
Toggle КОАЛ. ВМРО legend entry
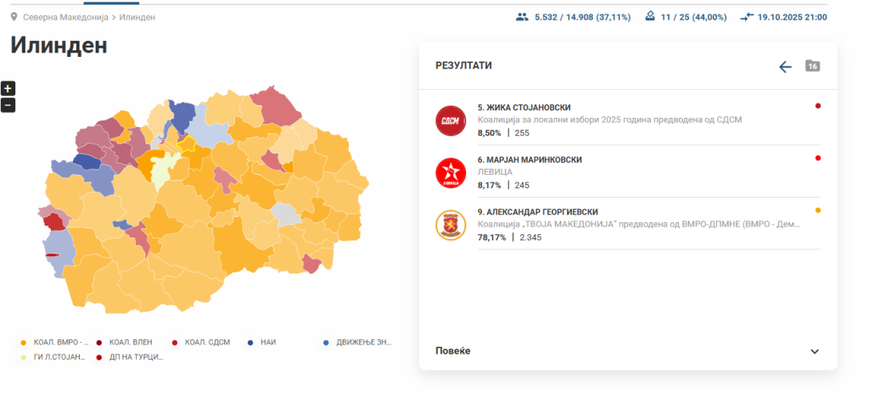click(56, 342)
